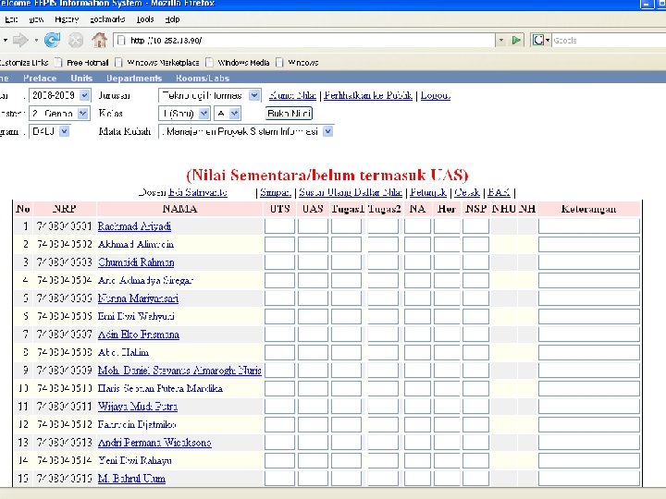Expand the Mata Kuliah Manajemen Proyek dropdown
The height and width of the screenshot is (499, 666).
point(327,131)
